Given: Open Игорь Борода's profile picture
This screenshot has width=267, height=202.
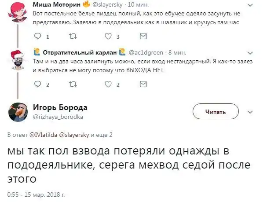Looking at the screenshot, I should 18,112.
